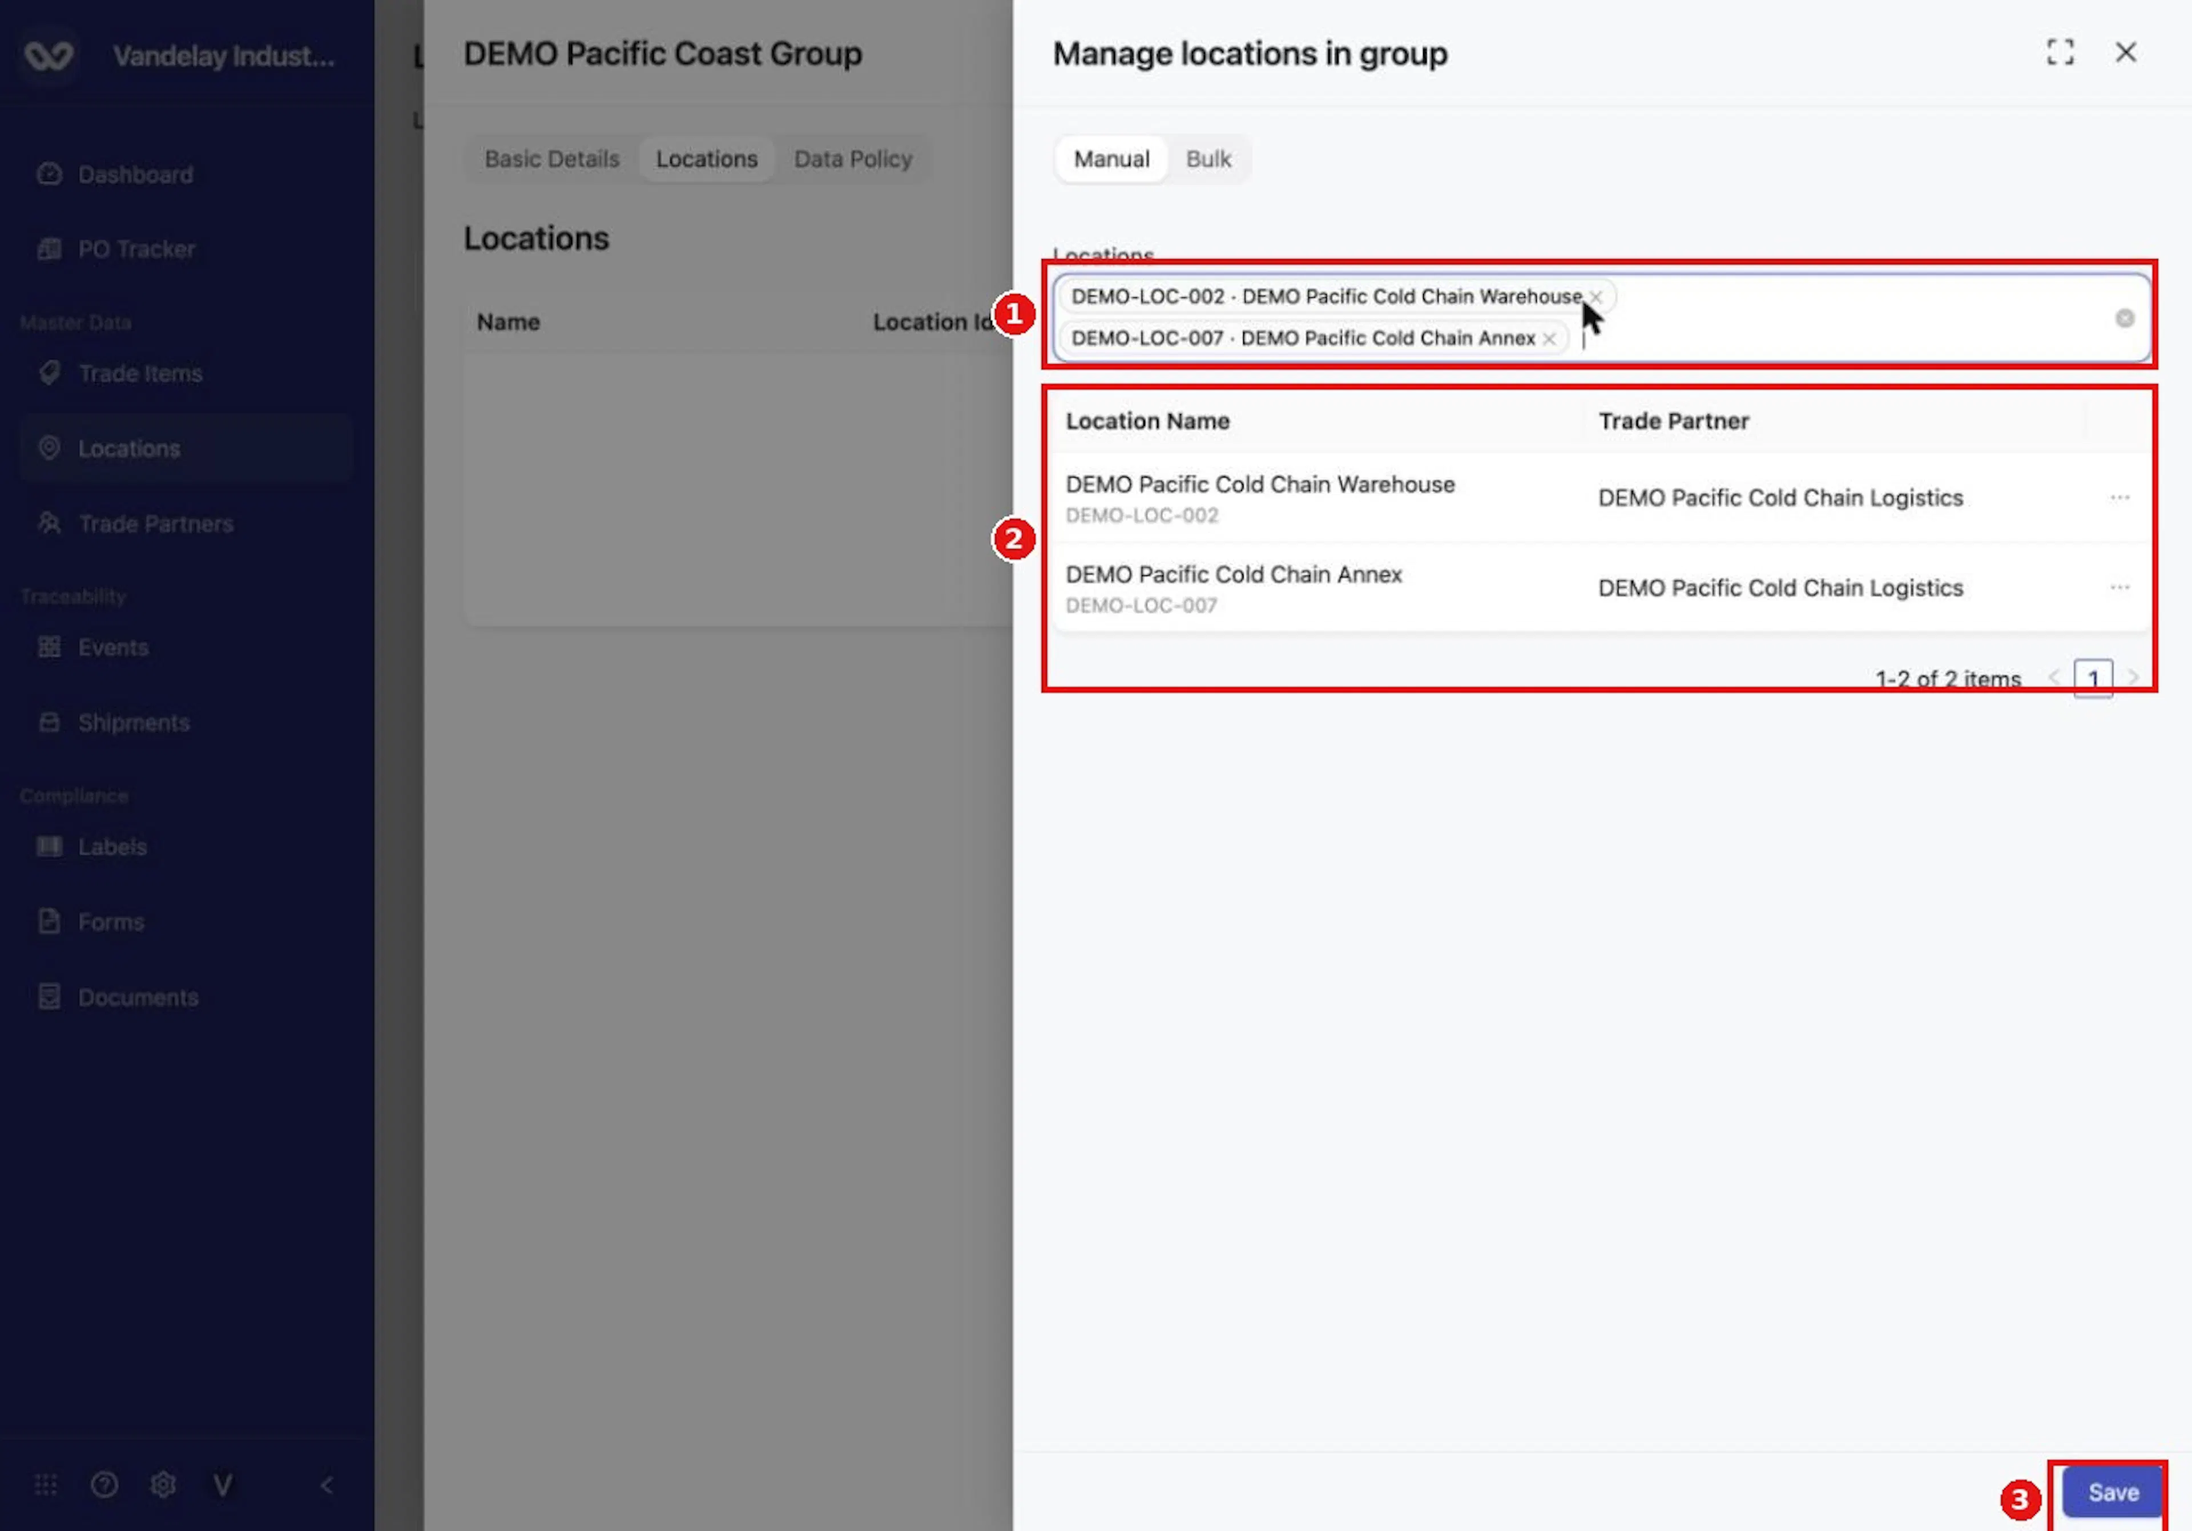The width and height of the screenshot is (2192, 1531).
Task: Click DEMO Pacific Cold Chain Annex name
Action: pos(1234,575)
